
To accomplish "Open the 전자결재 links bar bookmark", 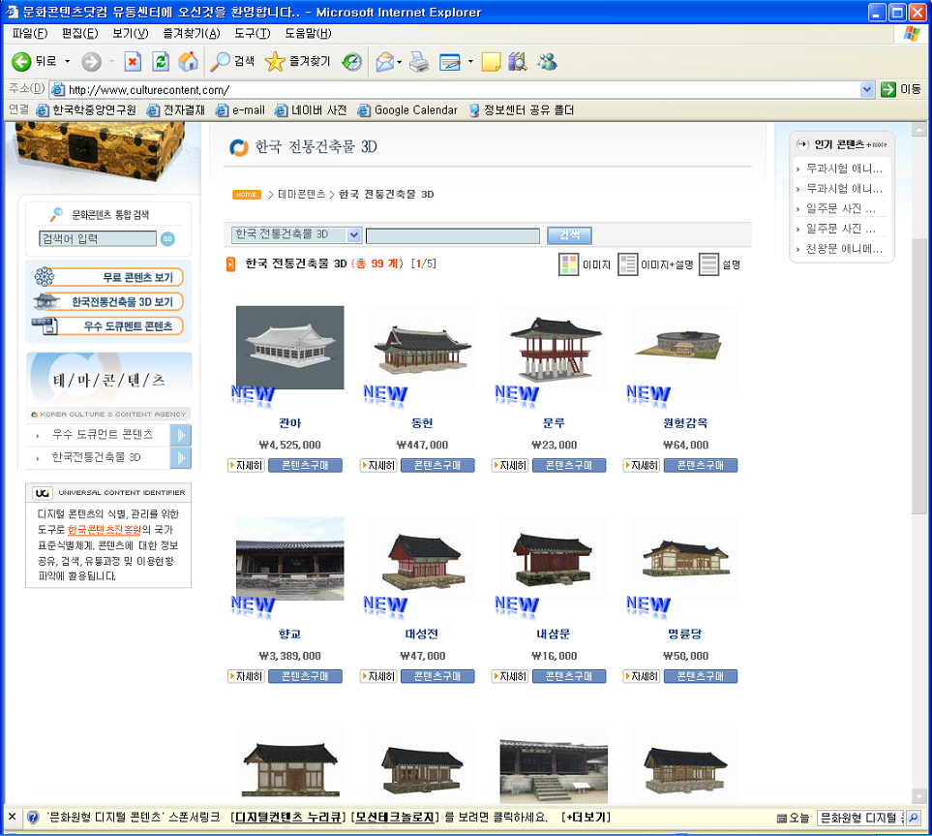I will [x=176, y=110].
